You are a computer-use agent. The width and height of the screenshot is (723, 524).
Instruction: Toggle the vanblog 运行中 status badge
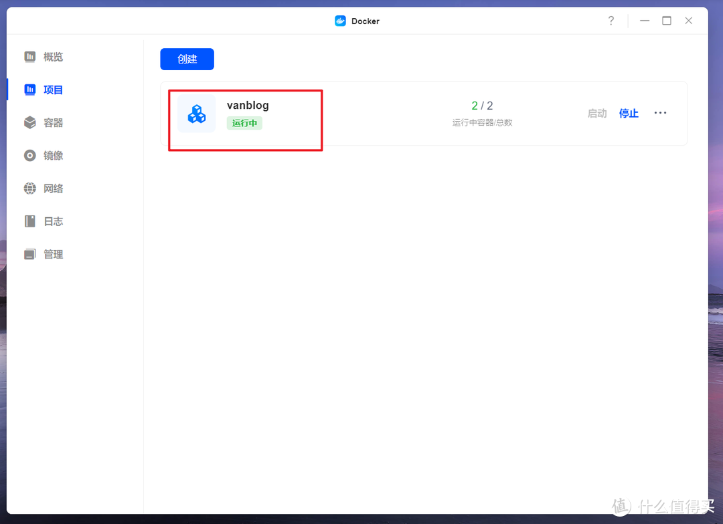coord(244,123)
